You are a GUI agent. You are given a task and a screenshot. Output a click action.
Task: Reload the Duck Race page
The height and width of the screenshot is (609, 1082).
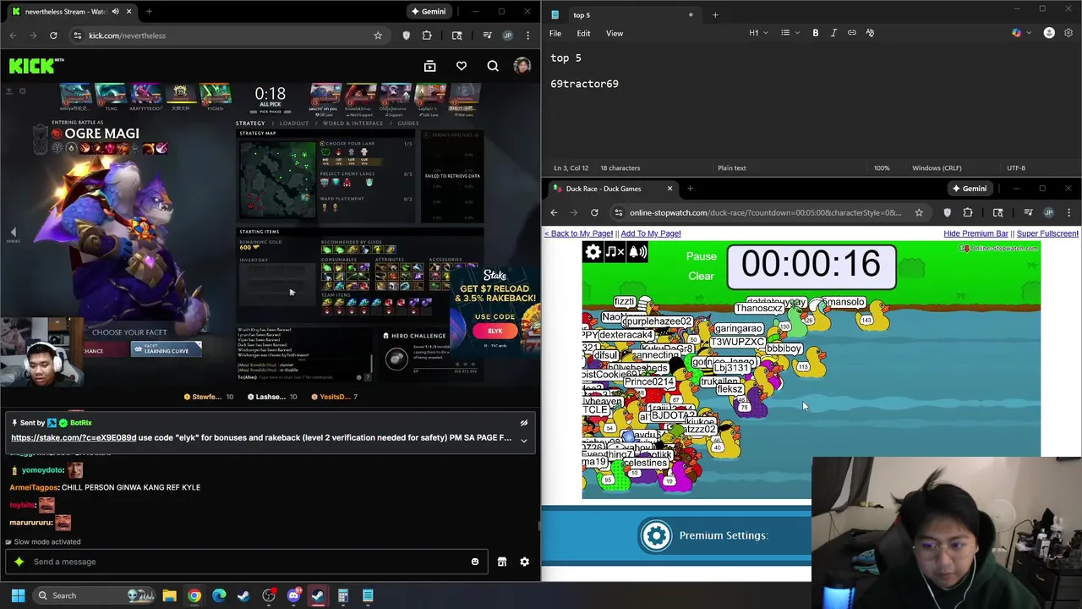[594, 212]
